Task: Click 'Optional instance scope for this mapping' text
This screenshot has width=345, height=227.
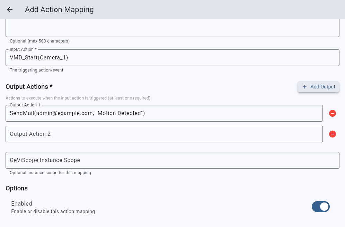Action: [x=50, y=173]
